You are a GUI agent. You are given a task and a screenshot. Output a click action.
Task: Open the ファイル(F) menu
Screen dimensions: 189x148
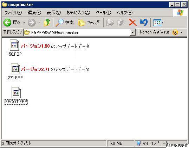[13, 13]
